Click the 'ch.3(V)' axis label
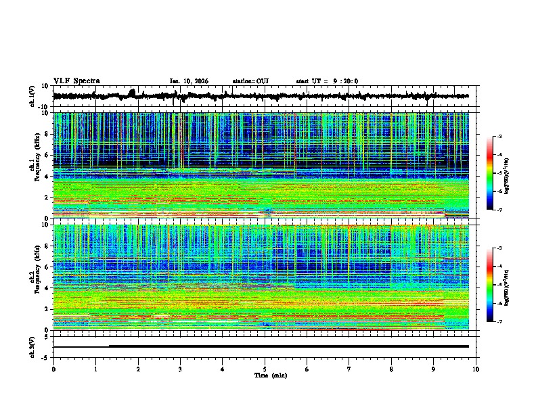This screenshot has height=414, width=536. 32,347
